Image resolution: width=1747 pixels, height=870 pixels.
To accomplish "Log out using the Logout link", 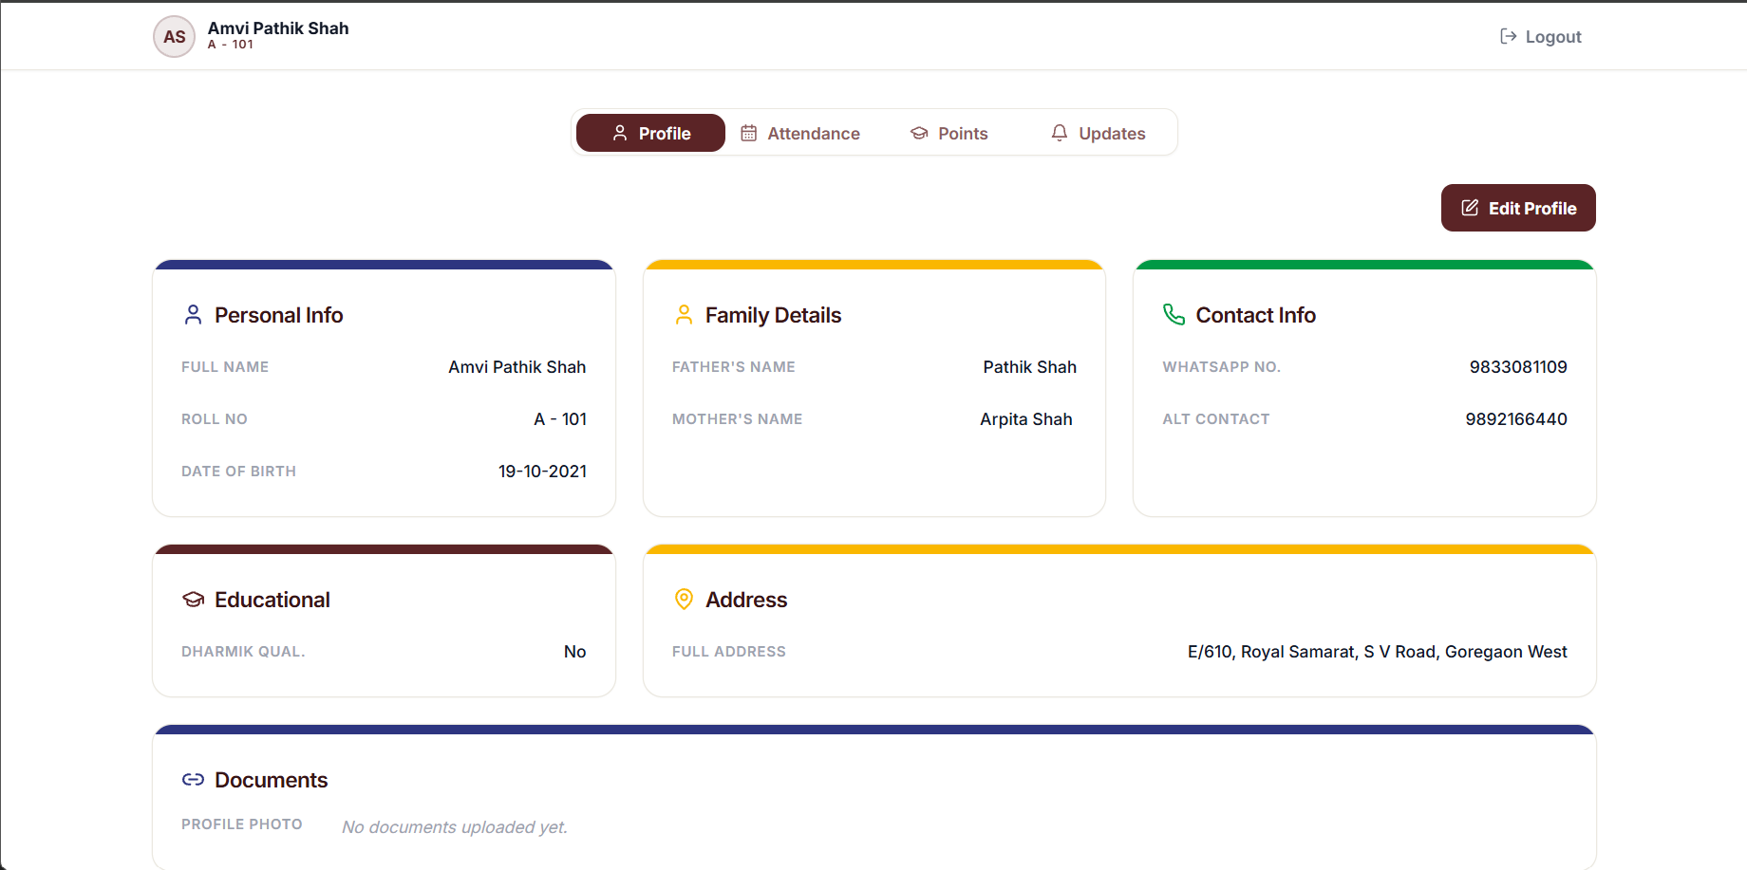I will [1540, 37].
